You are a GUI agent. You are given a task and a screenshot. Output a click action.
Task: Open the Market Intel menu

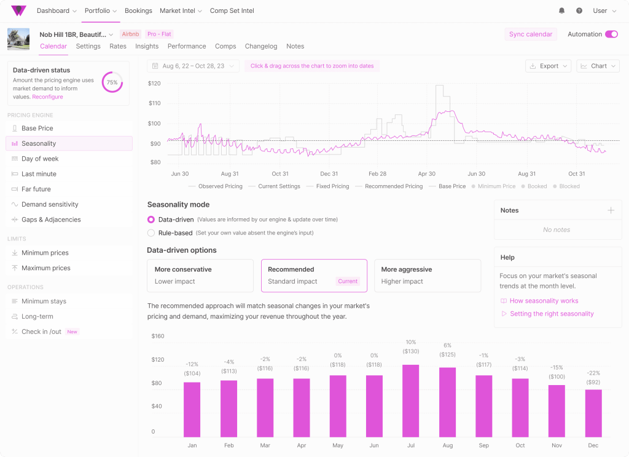pos(181,11)
